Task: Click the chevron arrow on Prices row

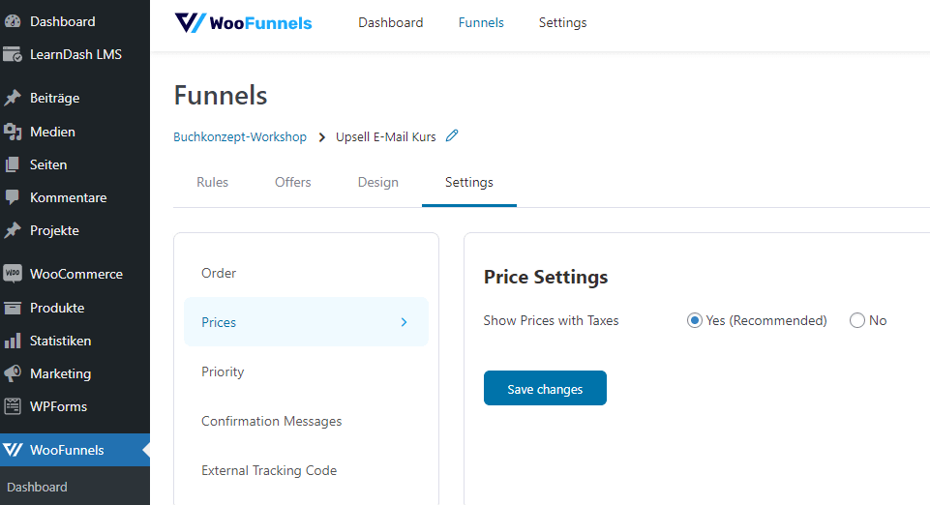Action: [x=404, y=322]
